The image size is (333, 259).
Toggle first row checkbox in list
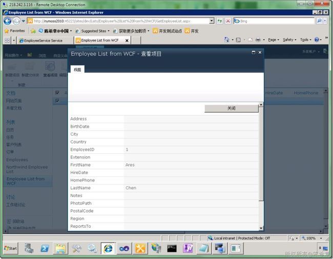[57, 101]
